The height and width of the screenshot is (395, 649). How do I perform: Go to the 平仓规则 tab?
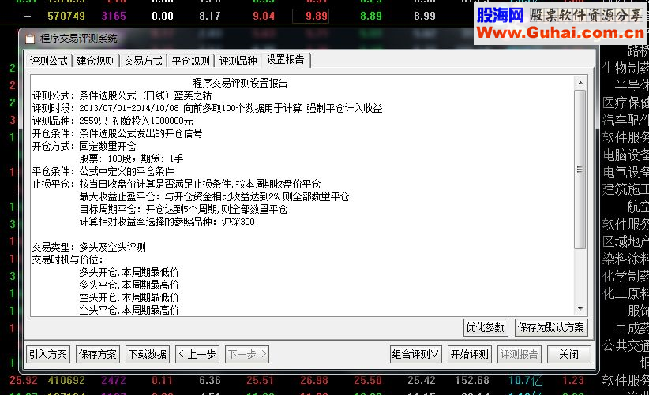click(191, 61)
